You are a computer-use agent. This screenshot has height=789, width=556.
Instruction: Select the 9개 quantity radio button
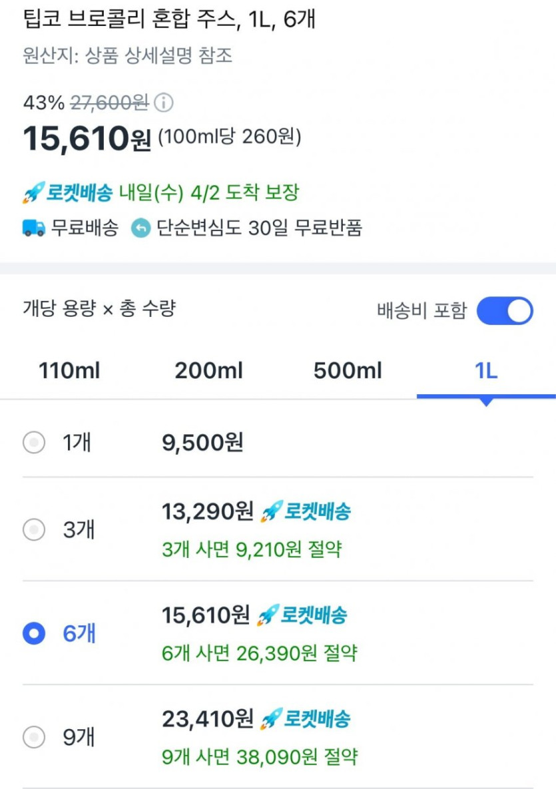[x=34, y=738]
